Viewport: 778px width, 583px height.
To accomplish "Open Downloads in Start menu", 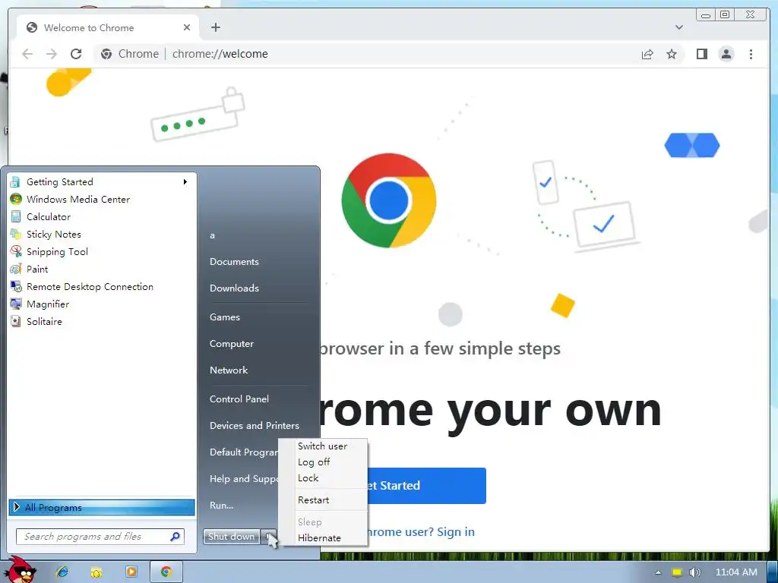I will point(234,288).
